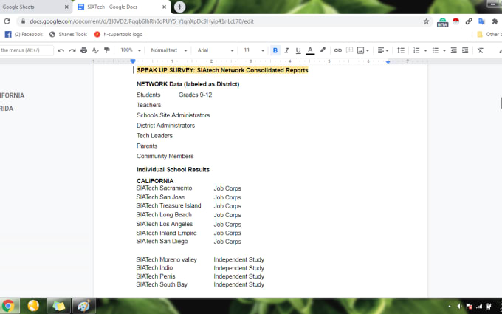
Task: Expand numbered list style options
Action: (425, 51)
